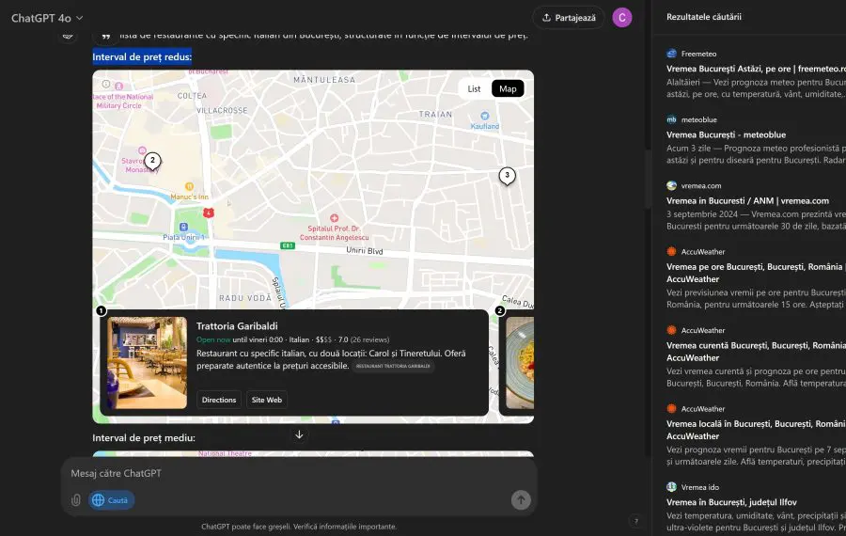Click the send message arrow button
Viewport: 846px width, 536px height.
click(521, 500)
